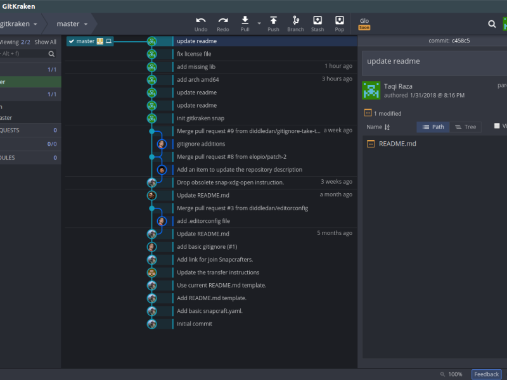507x380 pixels.
Task: Click the Feedback button in status bar
Action: click(x=486, y=374)
